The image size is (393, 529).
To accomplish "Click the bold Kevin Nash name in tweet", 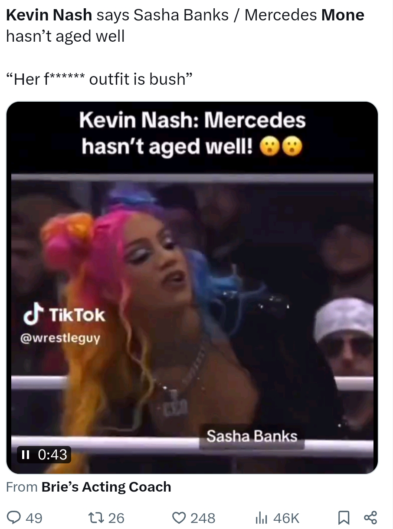I will [49, 15].
